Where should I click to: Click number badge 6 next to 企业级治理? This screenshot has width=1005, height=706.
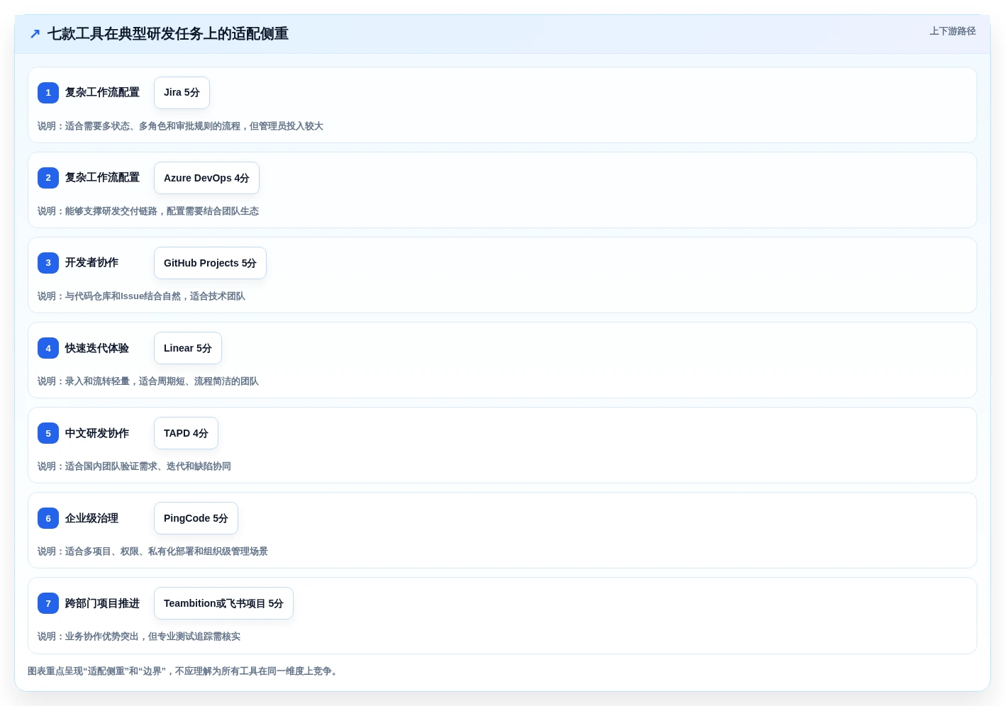click(48, 518)
